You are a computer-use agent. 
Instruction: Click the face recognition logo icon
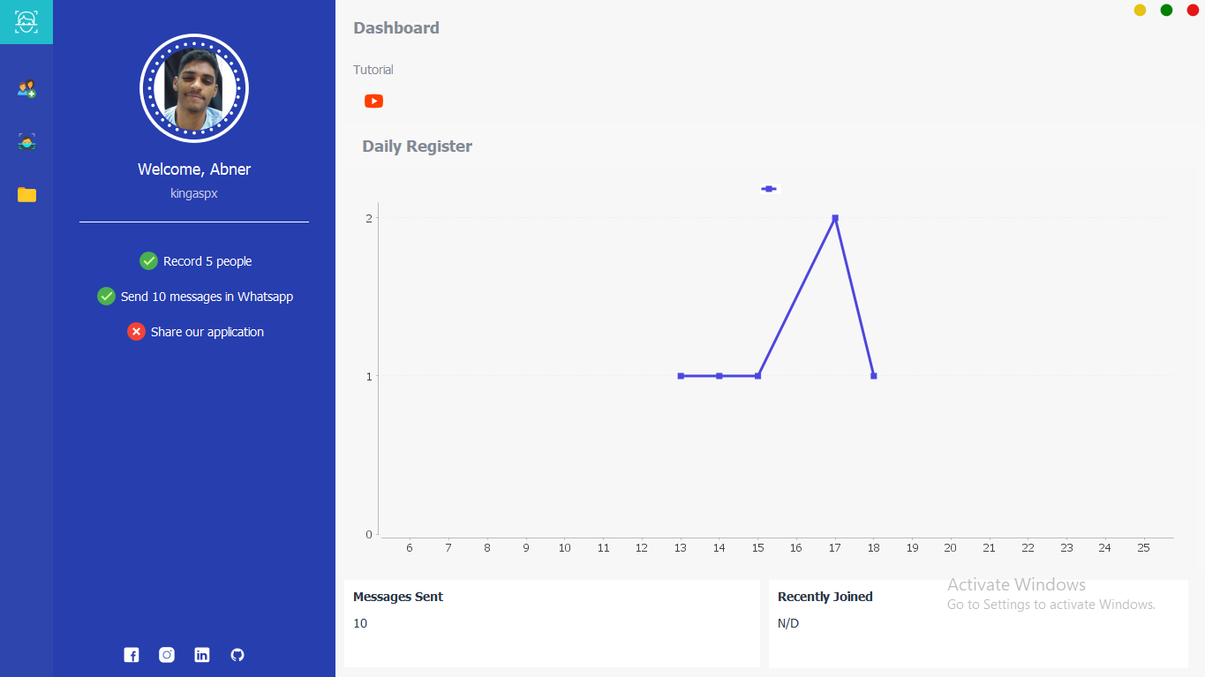[x=26, y=22]
